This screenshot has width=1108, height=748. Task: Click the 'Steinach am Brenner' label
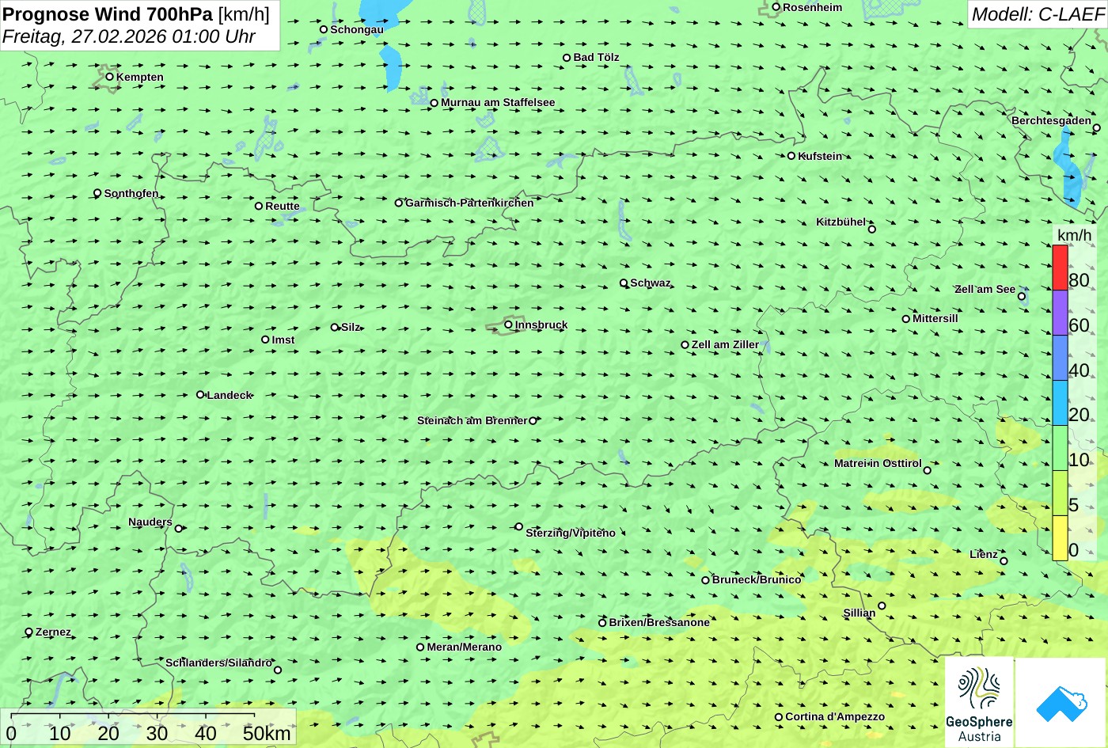(x=472, y=420)
